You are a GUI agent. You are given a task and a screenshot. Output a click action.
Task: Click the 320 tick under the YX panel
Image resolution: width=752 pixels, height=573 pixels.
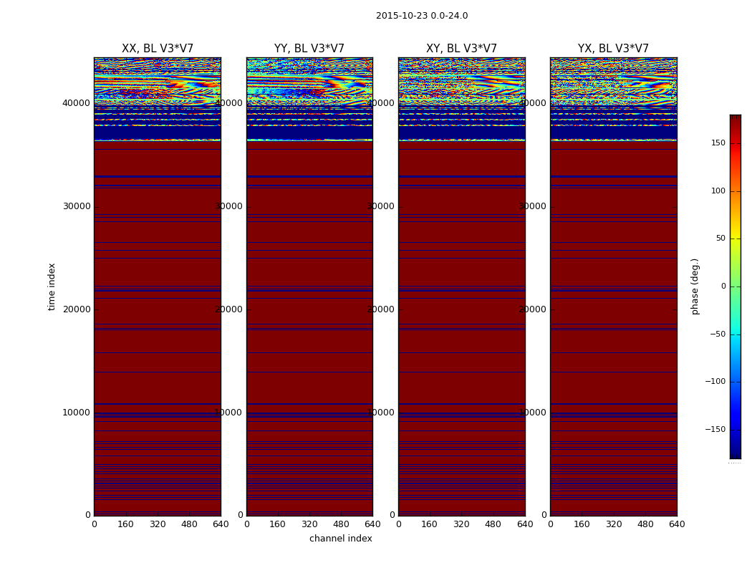[614, 524]
